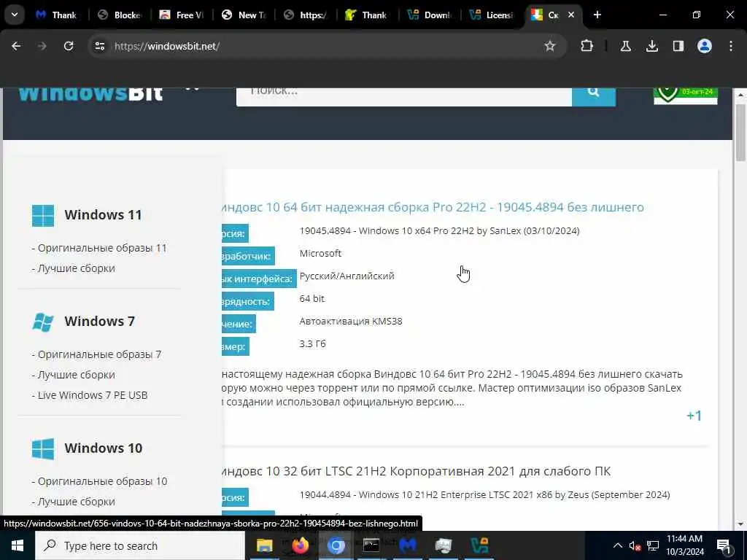Image resolution: width=747 pixels, height=560 pixels.
Task: Open the profile avatar icon
Action: point(704,46)
